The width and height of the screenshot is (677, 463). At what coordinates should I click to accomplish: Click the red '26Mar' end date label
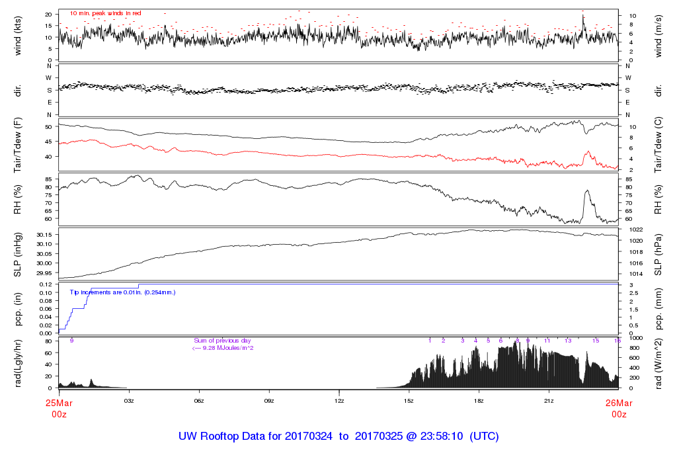point(618,403)
